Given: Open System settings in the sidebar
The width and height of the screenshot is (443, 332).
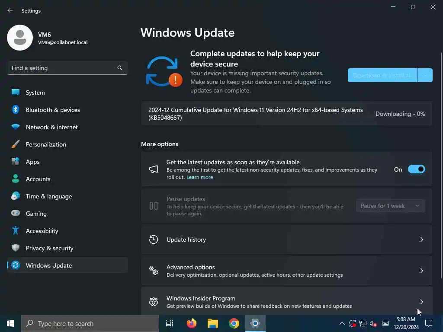Looking at the screenshot, I should pyautogui.click(x=67, y=93).
